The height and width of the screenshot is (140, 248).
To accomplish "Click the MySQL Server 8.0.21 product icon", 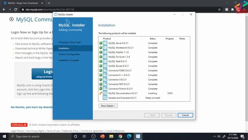I will pyautogui.click(x=105, y=43).
